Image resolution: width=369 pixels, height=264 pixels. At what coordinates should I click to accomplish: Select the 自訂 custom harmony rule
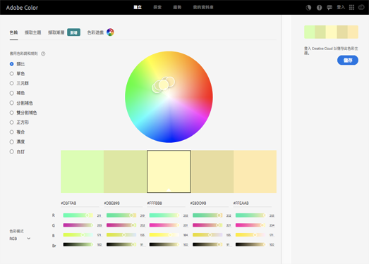18,152
